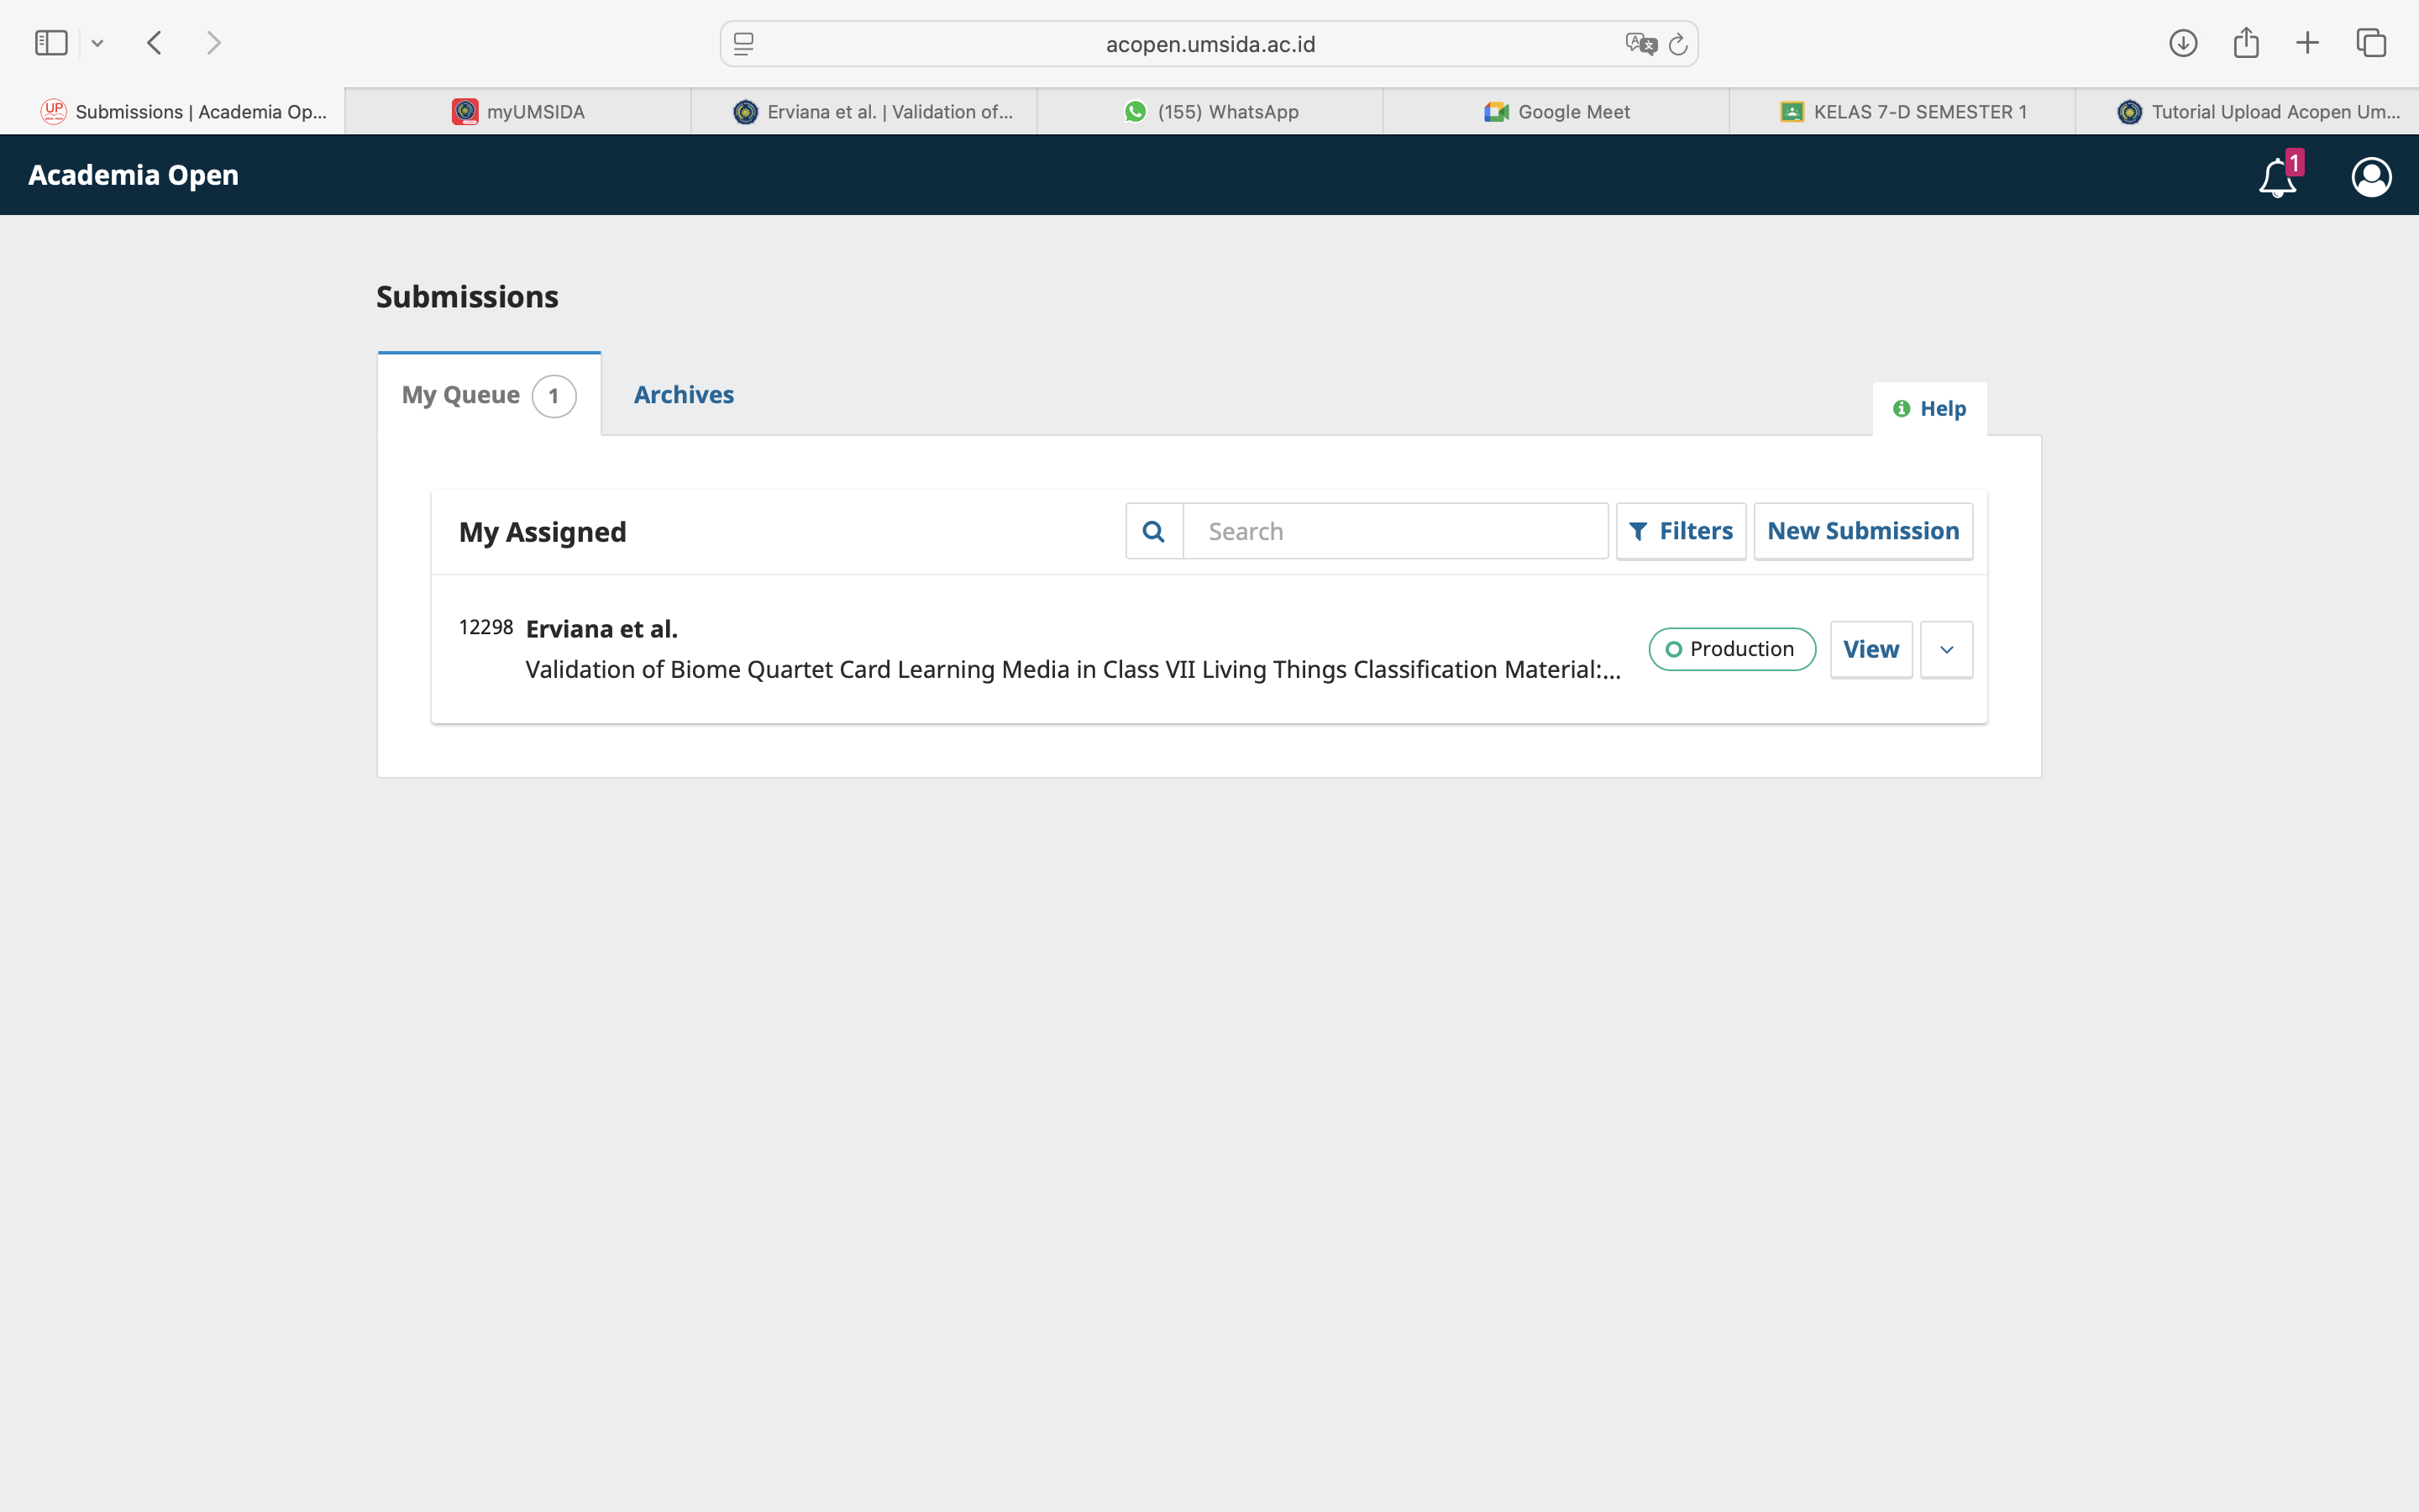Open the Safari downloads icon
The height and width of the screenshot is (1512, 2419).
[x=2183, y=43]
